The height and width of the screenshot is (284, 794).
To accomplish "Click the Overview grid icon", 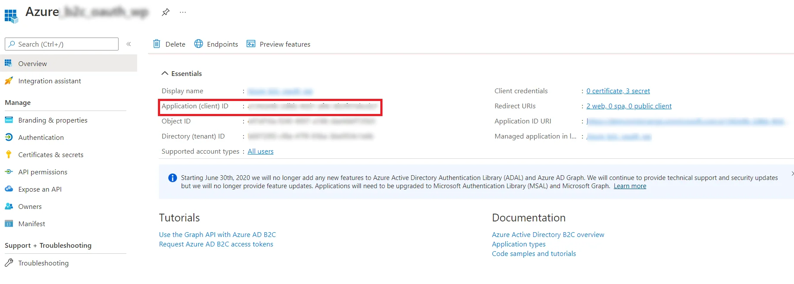I will 8,63.
